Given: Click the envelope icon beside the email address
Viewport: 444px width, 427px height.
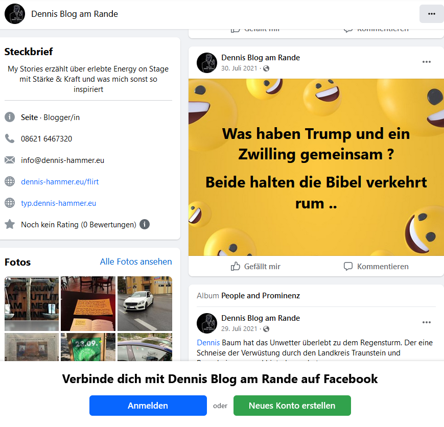Looking at the screenshot, I should click(10, 160).
